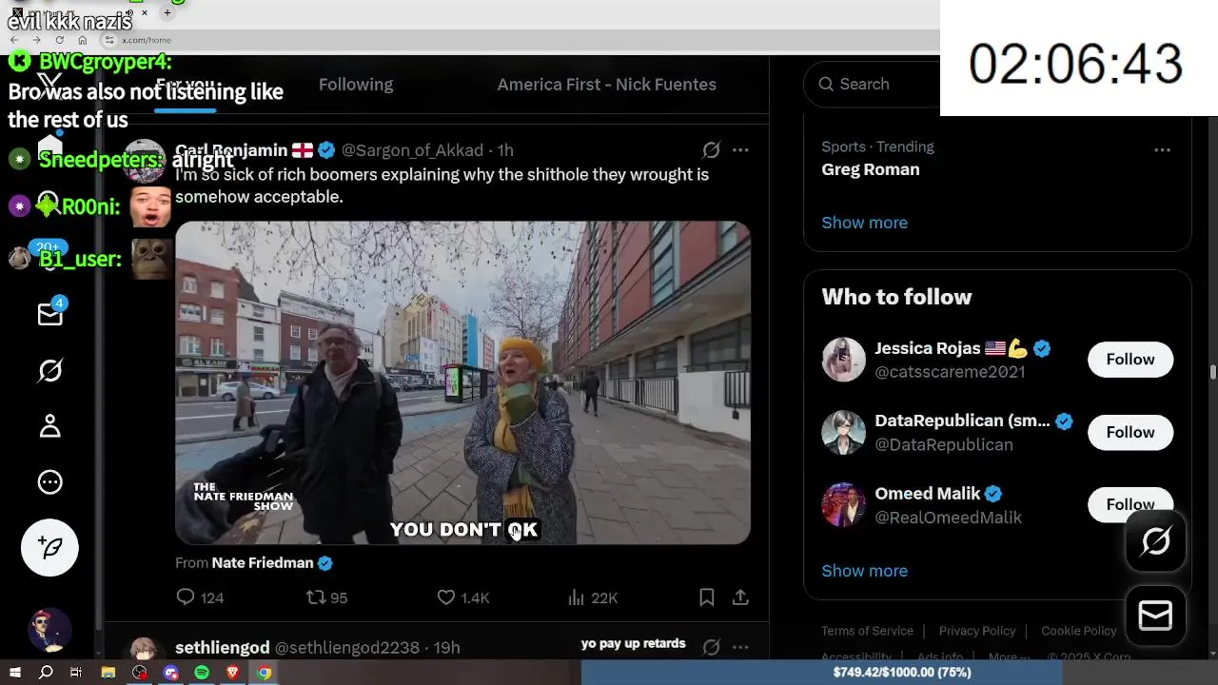Go back in the browser
Image resolution: width=1218 pixels, height=685 pixels.
pos(13,40)
